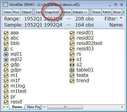Click the Show button

96,12
